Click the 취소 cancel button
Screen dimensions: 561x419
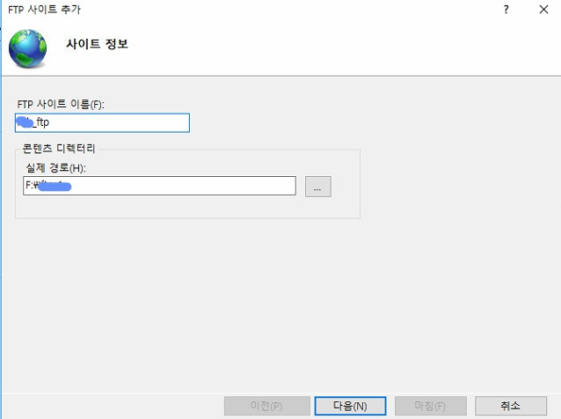pyautogui.click(x=511, y=406)
